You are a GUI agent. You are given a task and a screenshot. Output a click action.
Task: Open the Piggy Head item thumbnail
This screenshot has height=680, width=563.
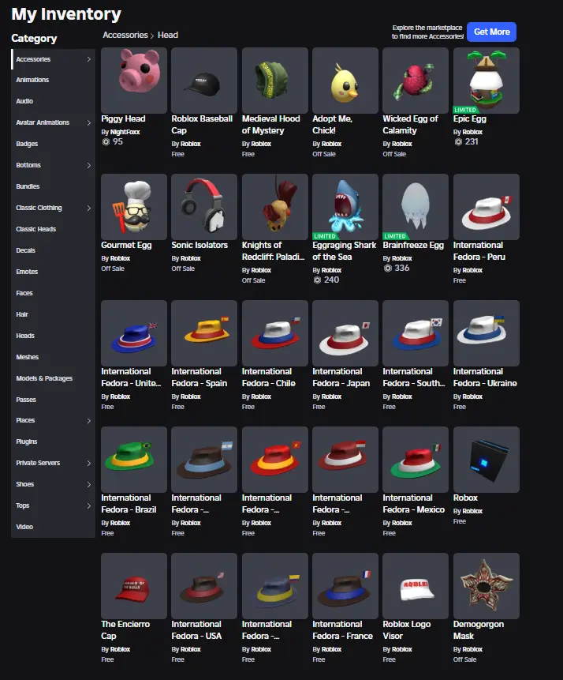[134, 81]
